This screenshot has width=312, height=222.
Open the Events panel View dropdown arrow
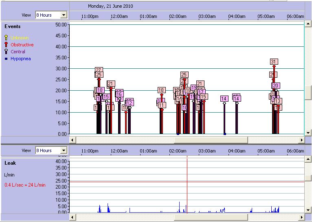tap(64, 15)
